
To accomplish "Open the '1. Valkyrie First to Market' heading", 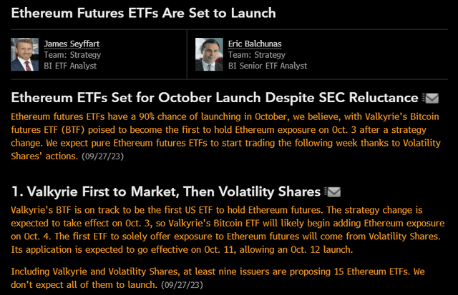I will [x=166, y=191].
